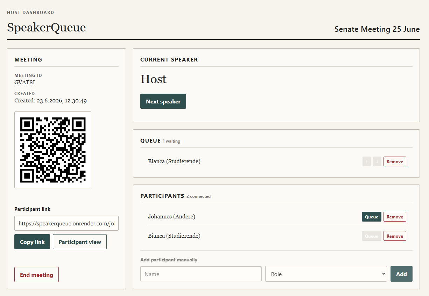Move Bianca down in the queue

[x=377, y=161]
